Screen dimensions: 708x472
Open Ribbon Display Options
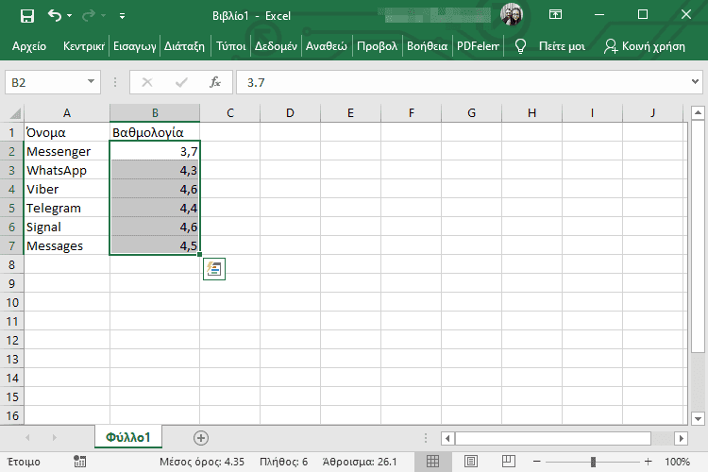click(x=555, y=14)
